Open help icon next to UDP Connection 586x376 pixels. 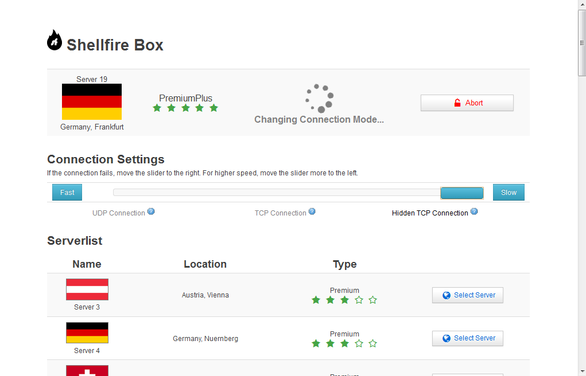pos(151,211)
